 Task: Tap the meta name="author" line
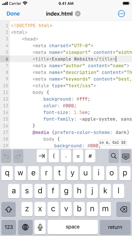(x=81, y=66)
